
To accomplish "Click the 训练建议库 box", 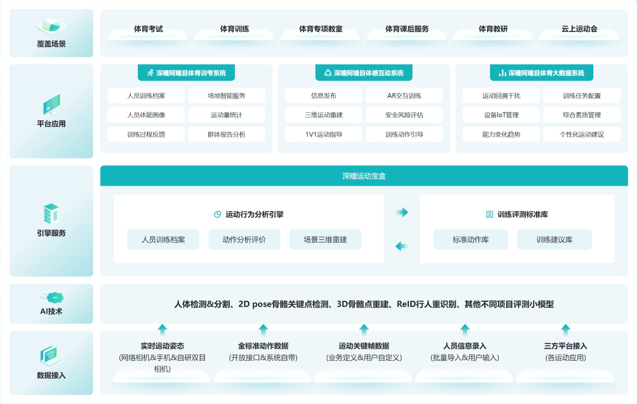I will pyautogui.click(x=554, y=240).
